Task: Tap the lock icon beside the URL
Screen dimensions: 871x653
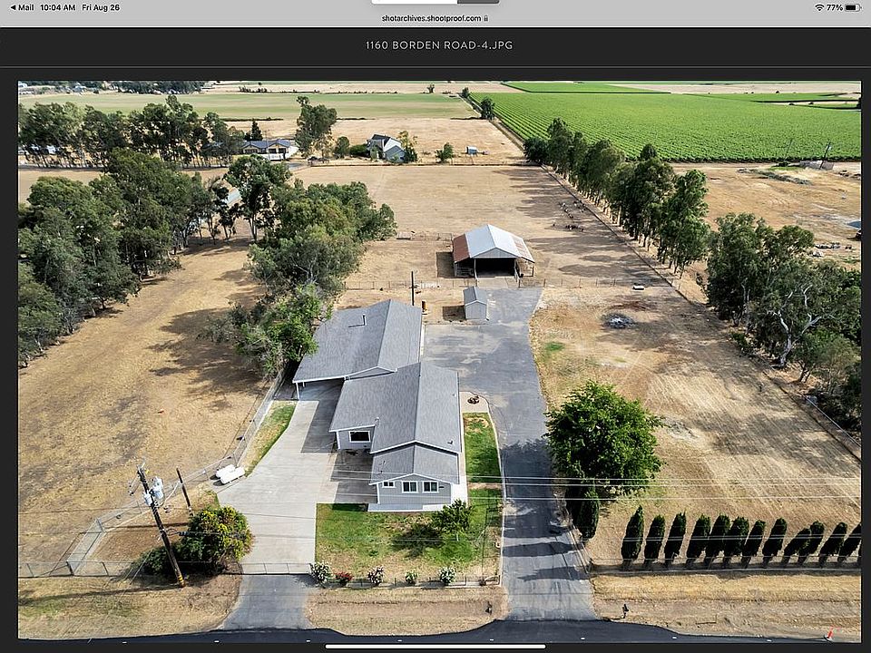Action: tap(486, 18)
